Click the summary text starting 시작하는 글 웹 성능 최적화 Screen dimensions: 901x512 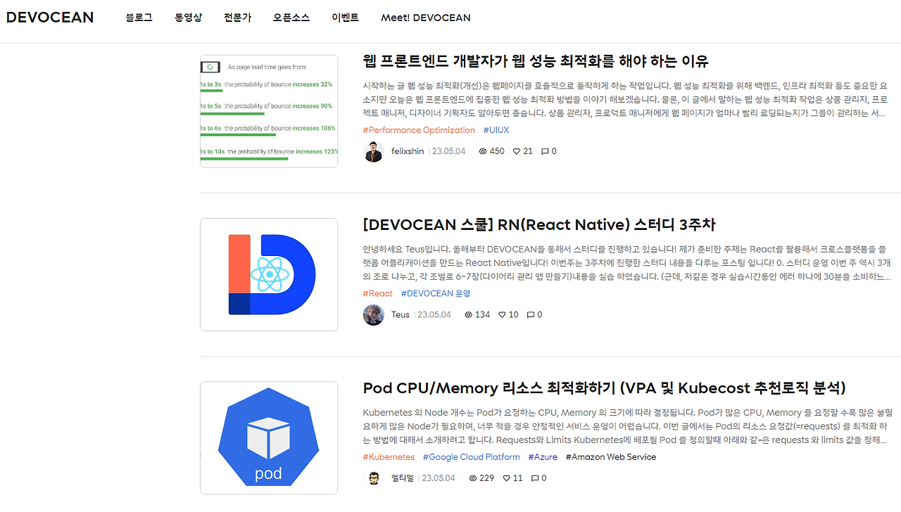(626, 98)
